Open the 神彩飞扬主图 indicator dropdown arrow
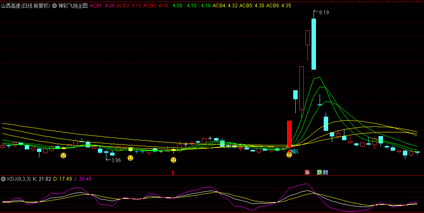 (x=54, y=5)
